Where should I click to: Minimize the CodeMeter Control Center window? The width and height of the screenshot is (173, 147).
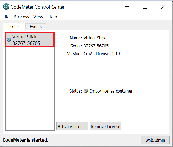(127, 7)
